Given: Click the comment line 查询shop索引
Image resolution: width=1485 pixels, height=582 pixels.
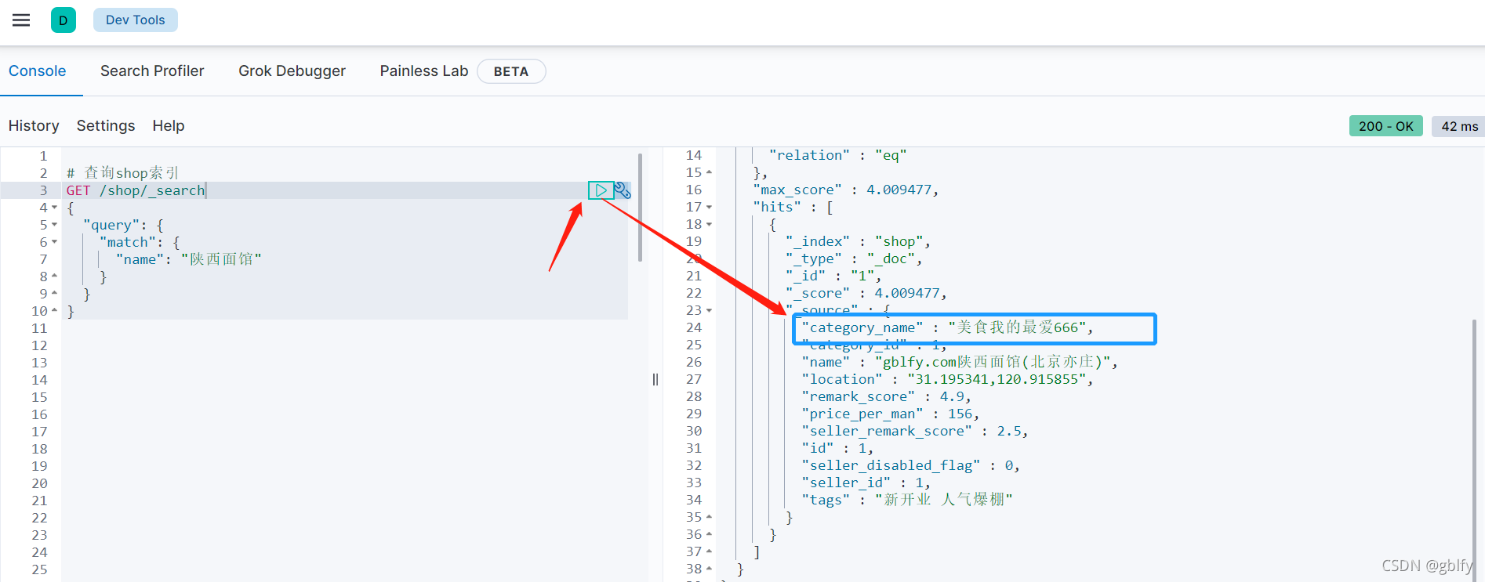Looking at the screenshot, I should [x=123, y=173].
